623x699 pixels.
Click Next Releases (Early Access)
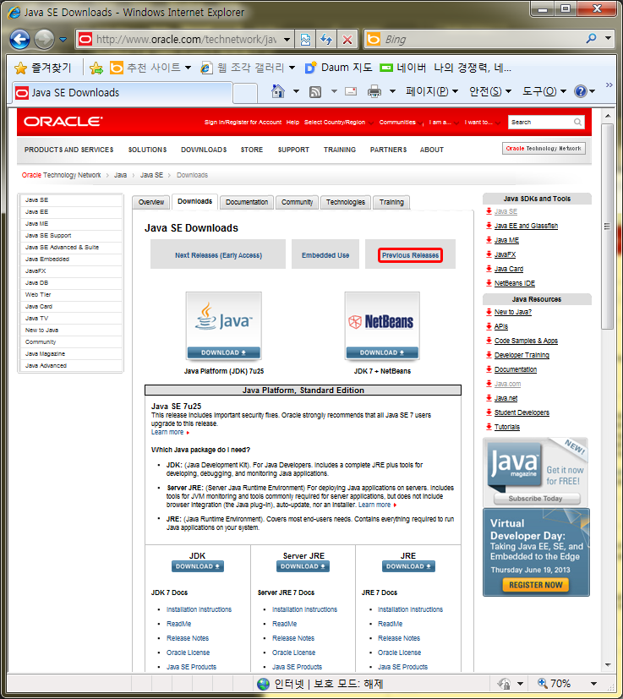(219, 255)
